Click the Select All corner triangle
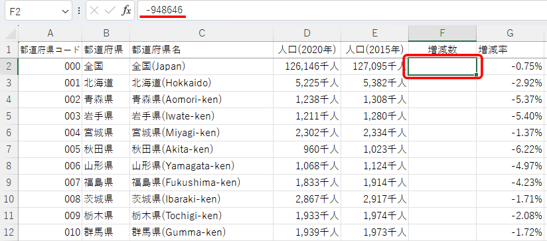 (x=10, y=33)
